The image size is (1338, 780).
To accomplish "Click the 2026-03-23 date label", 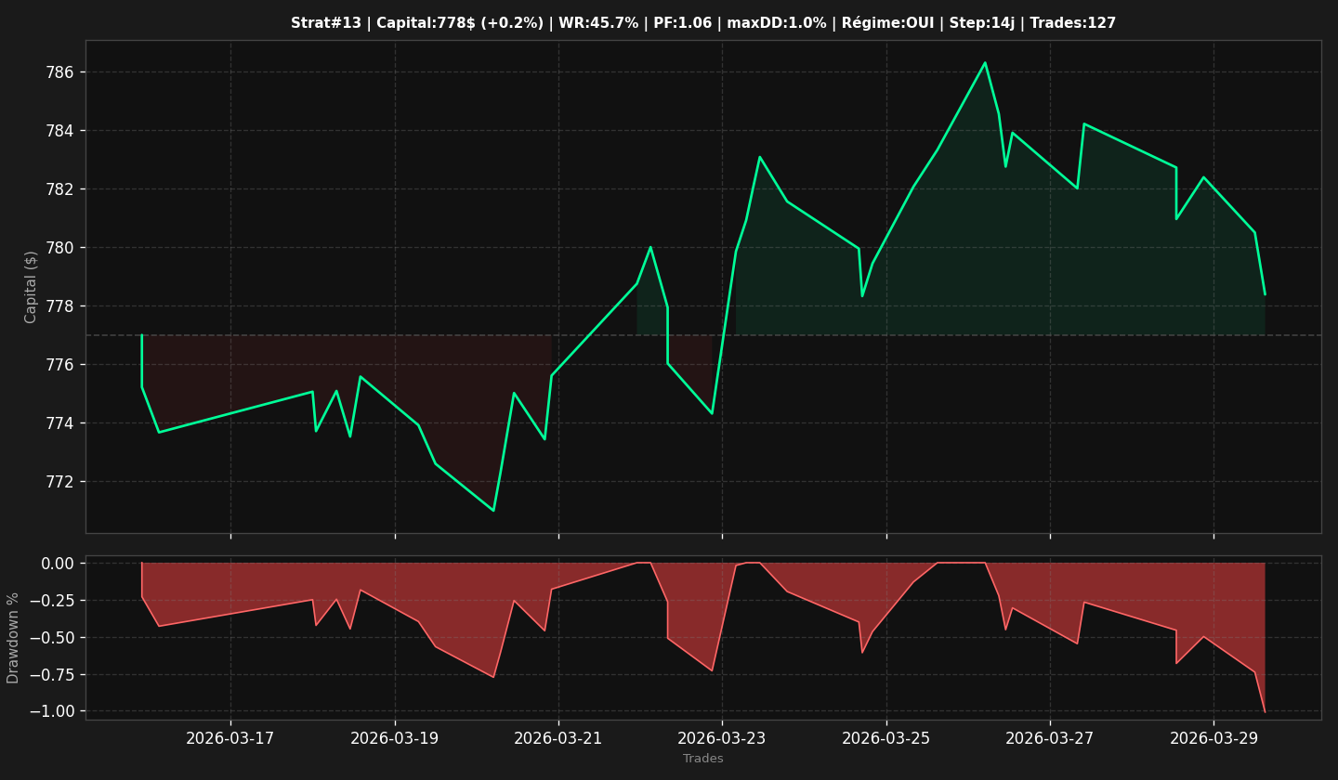I will (x=722, y=738).
